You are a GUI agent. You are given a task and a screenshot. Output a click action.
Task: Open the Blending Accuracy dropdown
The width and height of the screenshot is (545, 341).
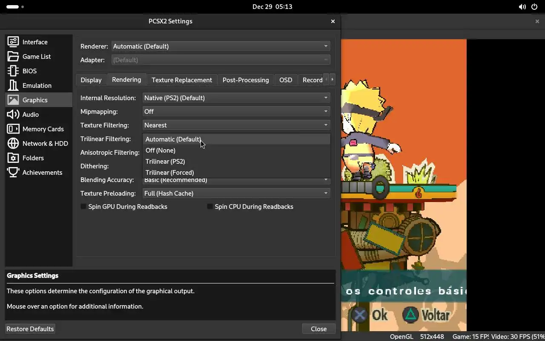(x=236, y=180)
